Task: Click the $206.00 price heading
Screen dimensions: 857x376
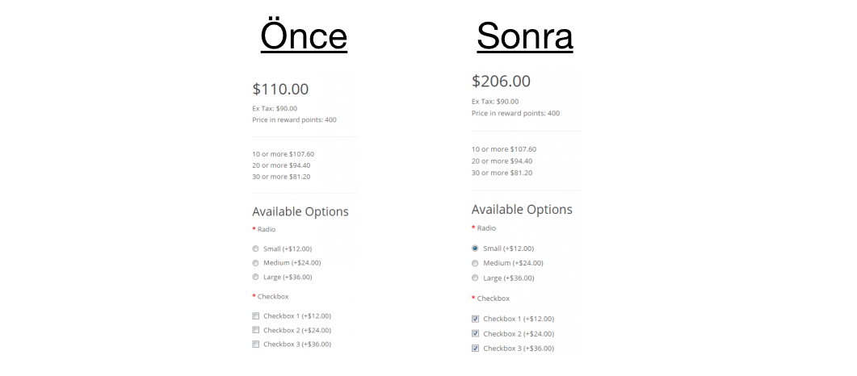Action: [x=501, y=81]
